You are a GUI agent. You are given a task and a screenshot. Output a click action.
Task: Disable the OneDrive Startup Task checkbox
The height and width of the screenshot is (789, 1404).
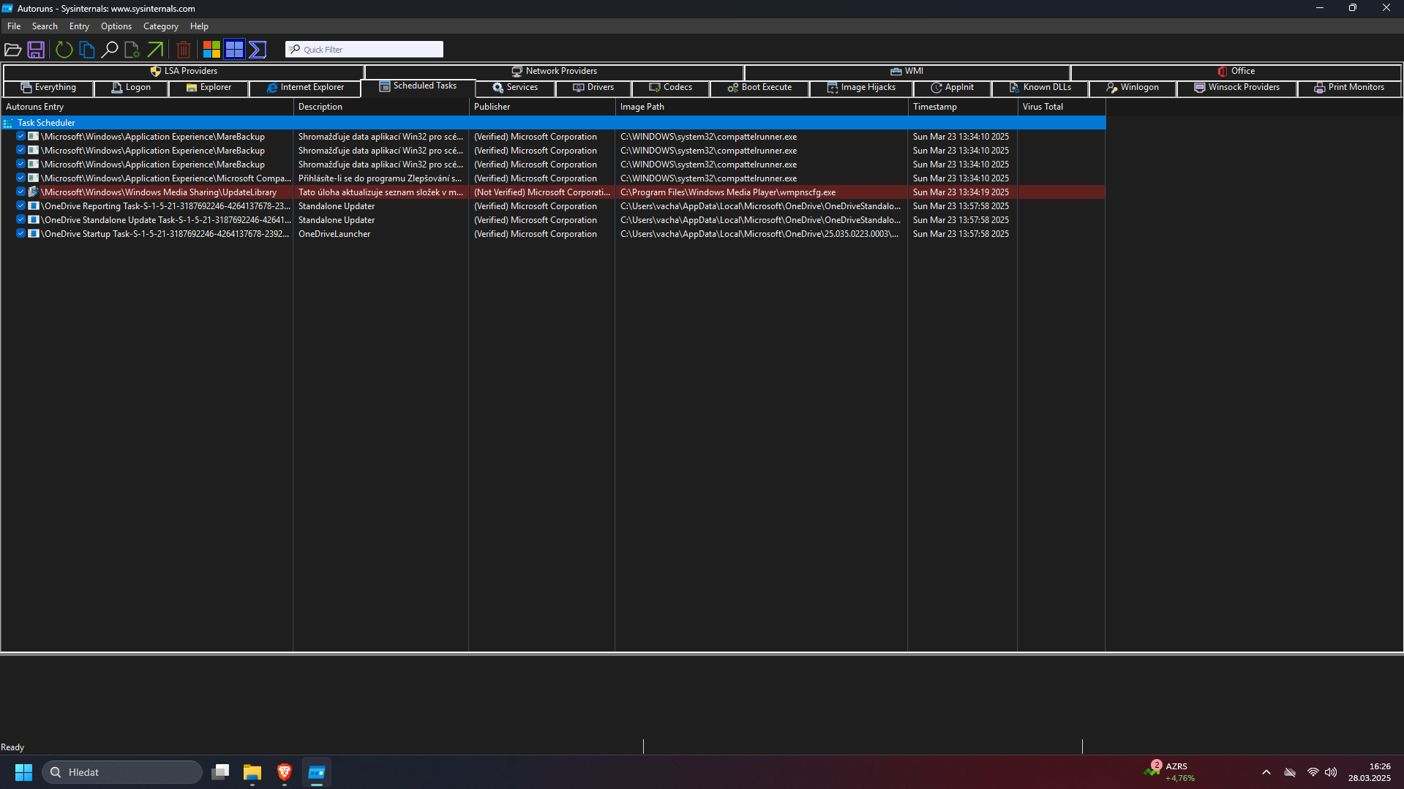(x=21, y=233)
